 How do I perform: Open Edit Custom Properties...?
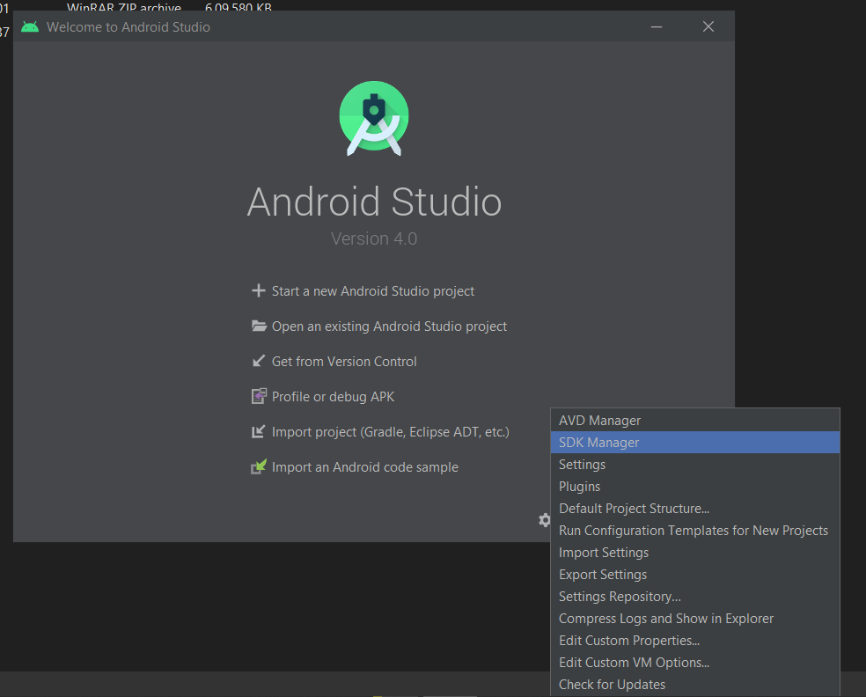pos(694,641)
